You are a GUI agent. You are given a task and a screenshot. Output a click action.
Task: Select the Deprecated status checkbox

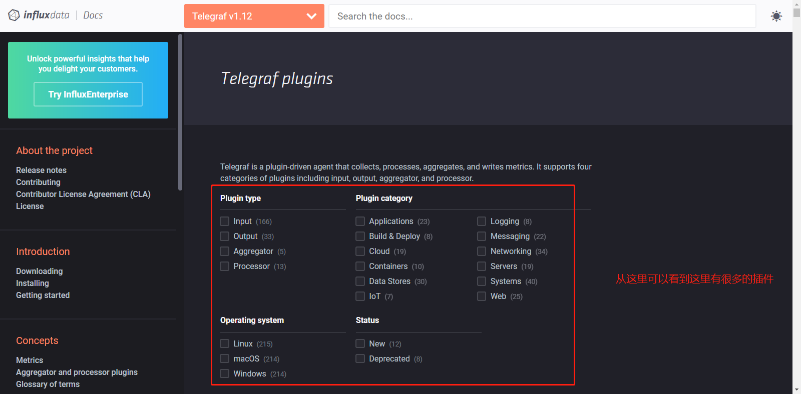point(360,358)
